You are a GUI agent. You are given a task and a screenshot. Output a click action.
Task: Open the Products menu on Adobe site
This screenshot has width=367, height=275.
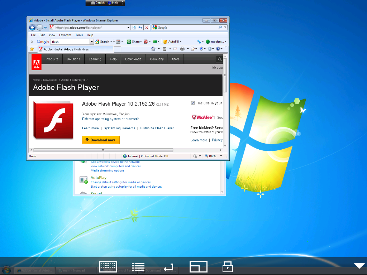point(52,59)
